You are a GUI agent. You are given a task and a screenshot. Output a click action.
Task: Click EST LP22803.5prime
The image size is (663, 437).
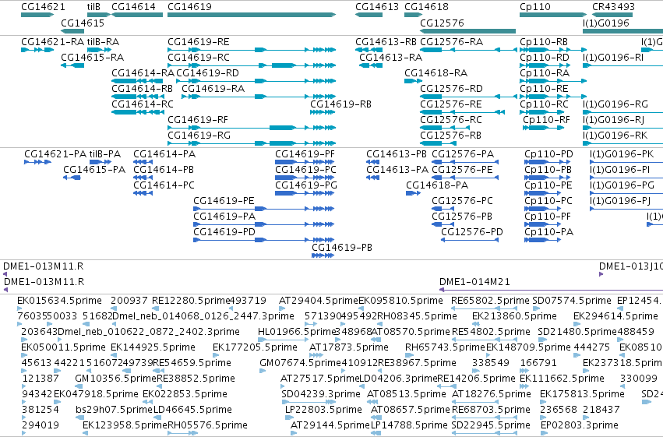323,410
